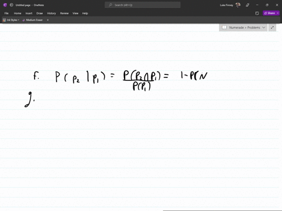Open the History tab
The image size is (282, 211).
tap(52, 13)
